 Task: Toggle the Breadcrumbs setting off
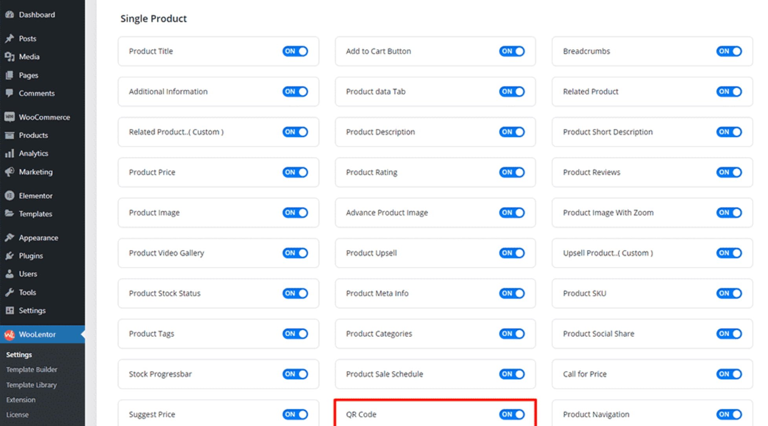click(x=728, y=51)
